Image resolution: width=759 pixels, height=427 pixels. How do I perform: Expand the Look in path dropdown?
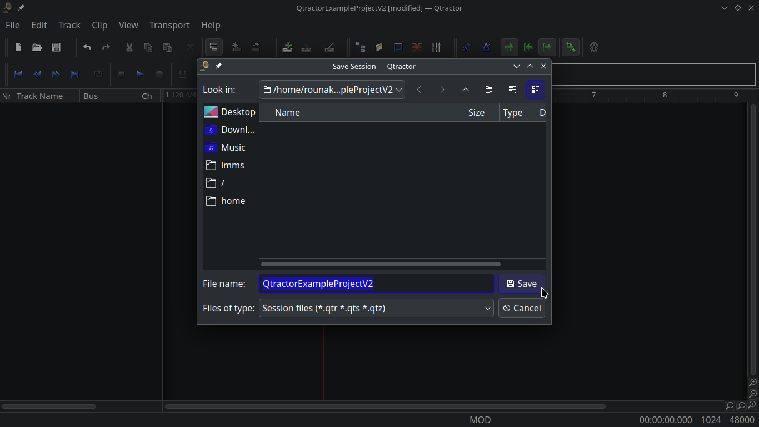coord(398,90)
